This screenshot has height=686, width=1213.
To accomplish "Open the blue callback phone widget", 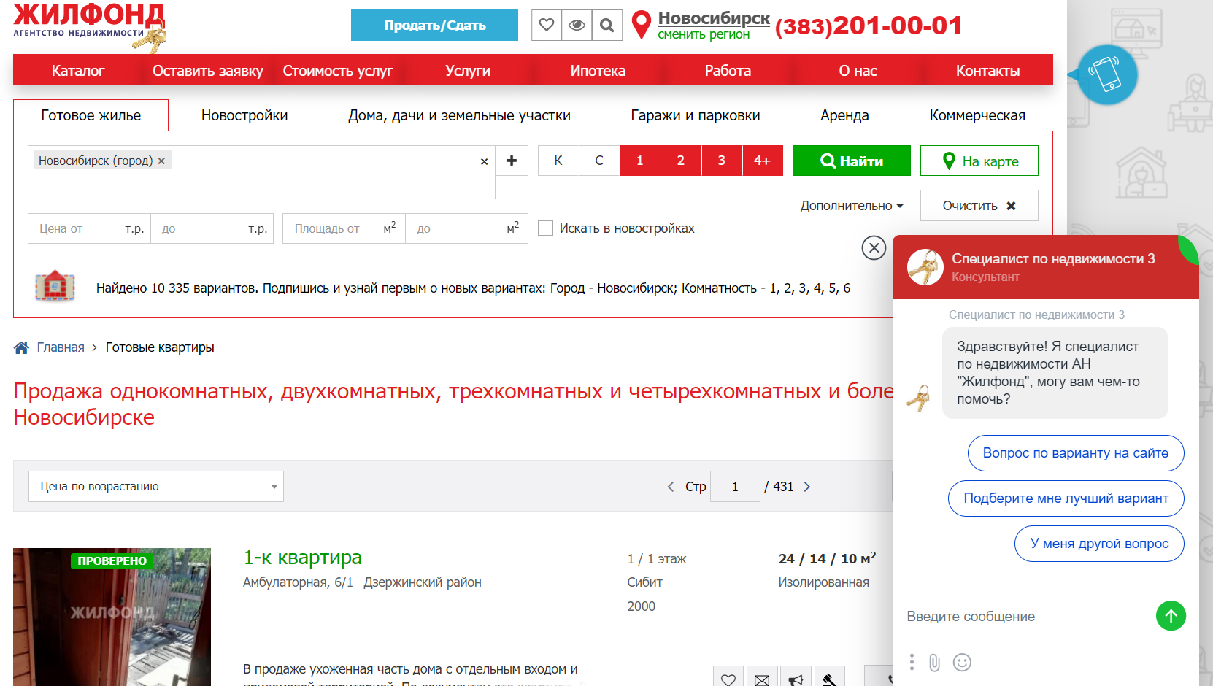I will click(1107, 74).
